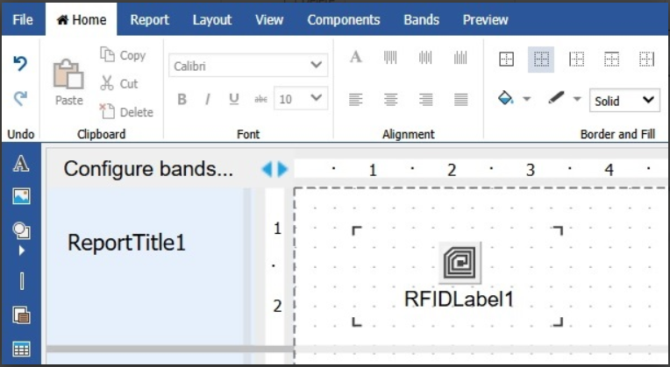The height and width of the screenshot is (367, 670).
Task: Select the Table component icon in sidebar
Action: (x=21, y=349)
